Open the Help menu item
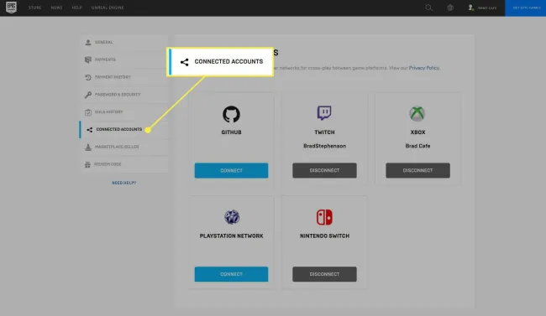546x316 pixels. pos(77,8)
